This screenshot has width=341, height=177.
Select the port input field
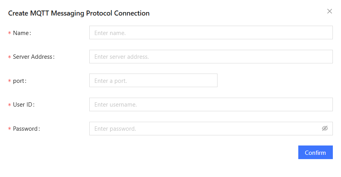coord(153,81)
